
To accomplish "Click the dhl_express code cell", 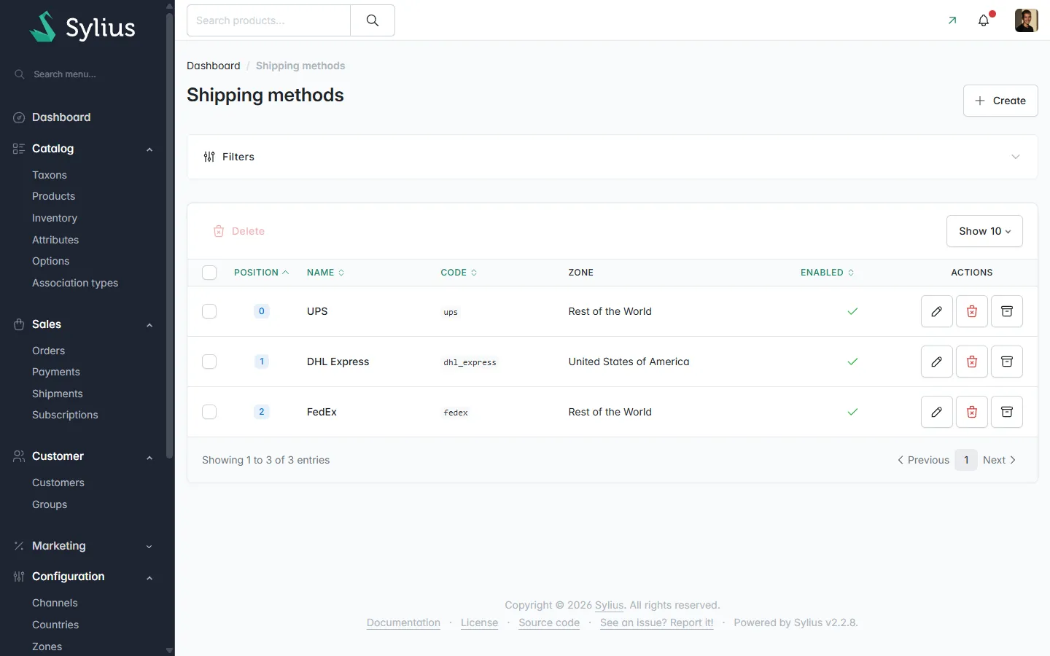I will click(470, 362).
